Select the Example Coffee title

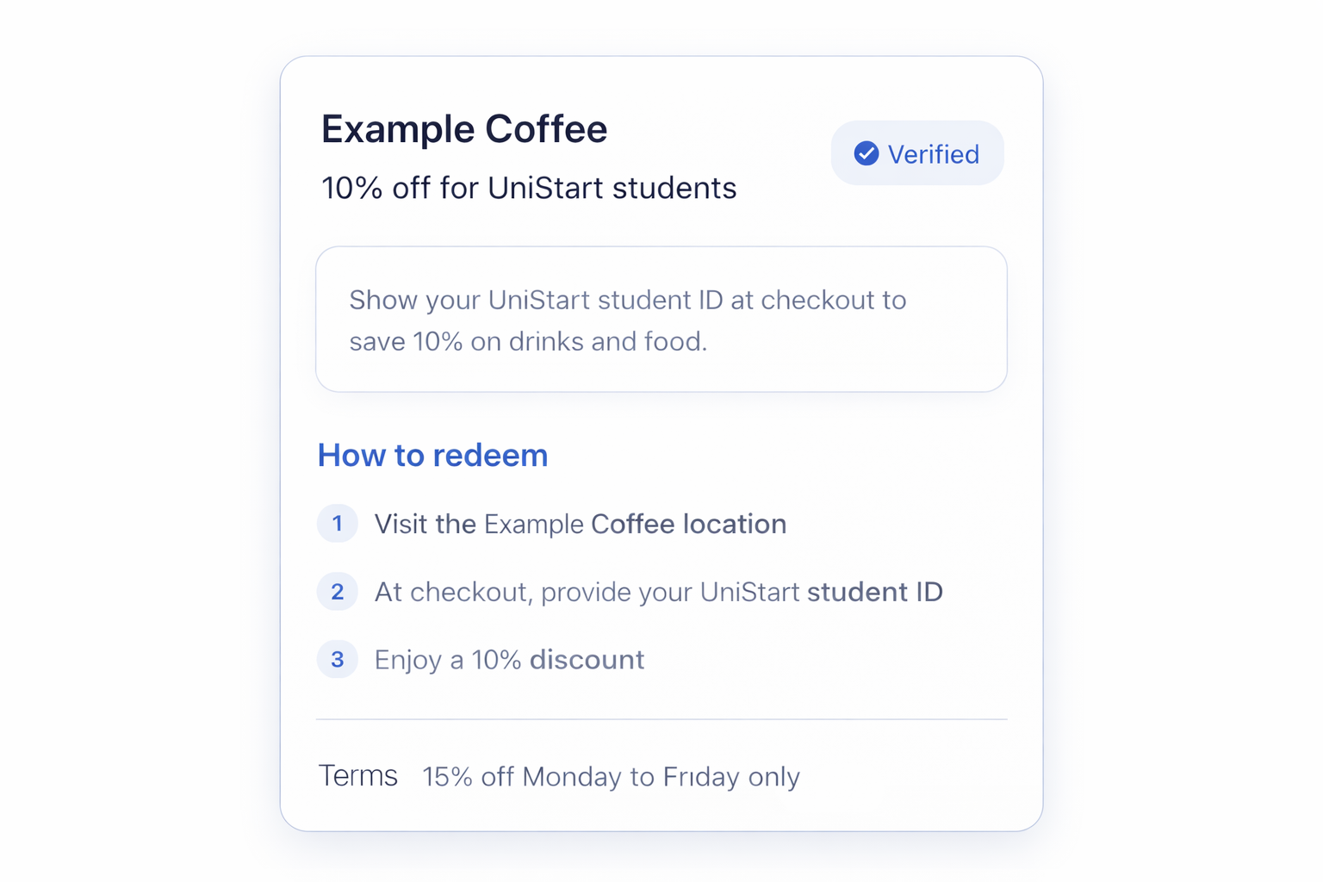(463, 129)
